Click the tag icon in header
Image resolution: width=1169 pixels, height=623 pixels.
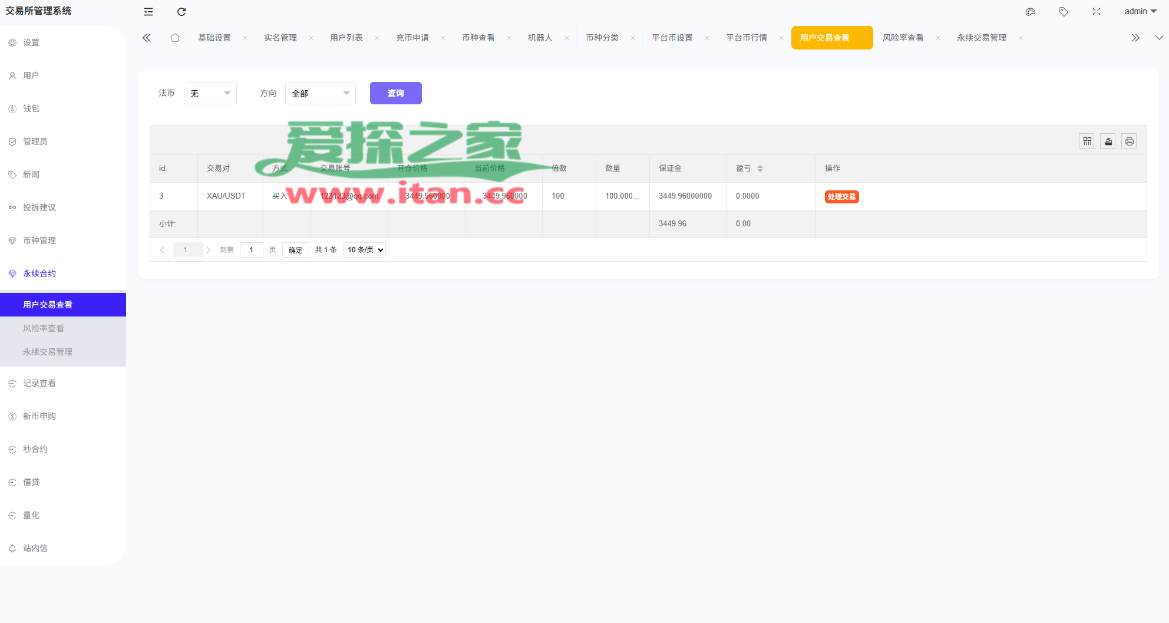tap(1063, 12)
